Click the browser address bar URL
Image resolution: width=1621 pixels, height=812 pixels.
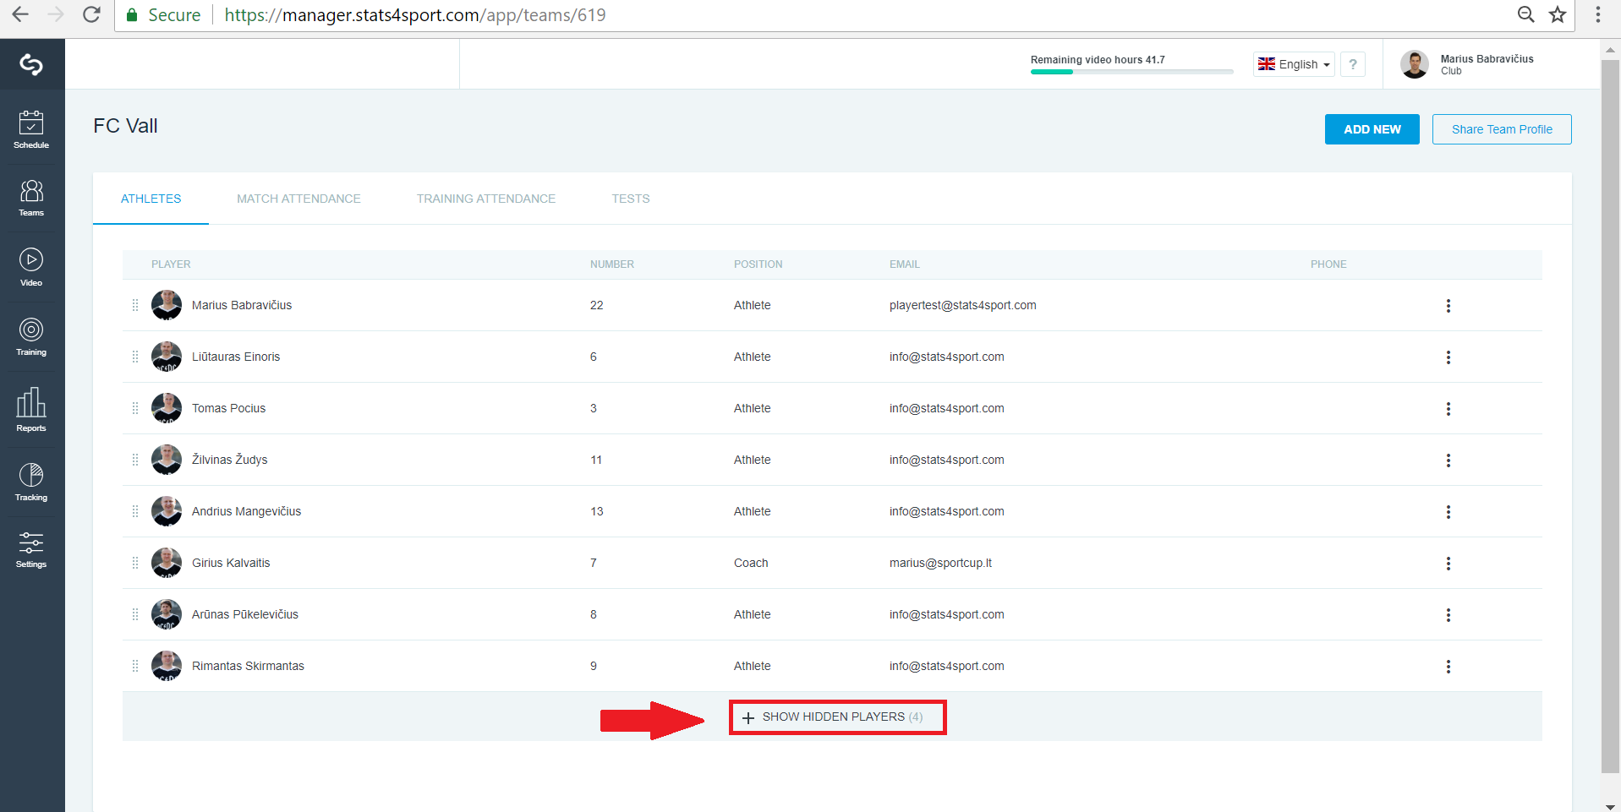[x=415, y=15]
